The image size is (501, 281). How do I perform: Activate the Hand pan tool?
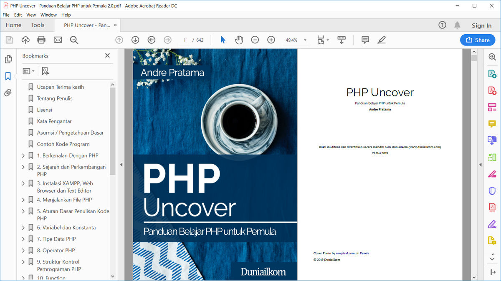coord(239,40)
